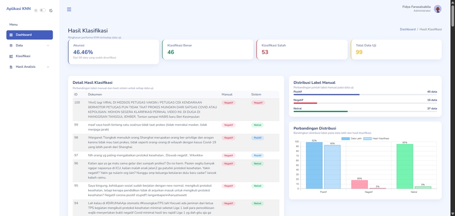Screen dimensions: 455x216
Task: Click the Dashboard grid icon in sidebar
Action: 11,35
